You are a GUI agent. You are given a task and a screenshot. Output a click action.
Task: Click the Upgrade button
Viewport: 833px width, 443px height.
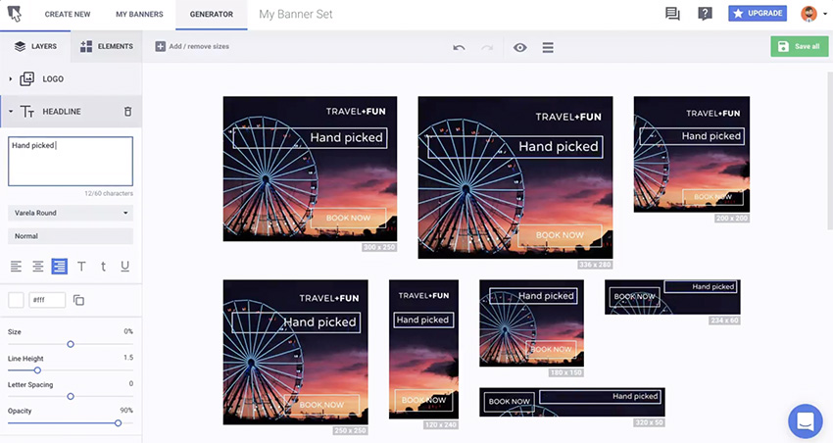tap(757, 14)
